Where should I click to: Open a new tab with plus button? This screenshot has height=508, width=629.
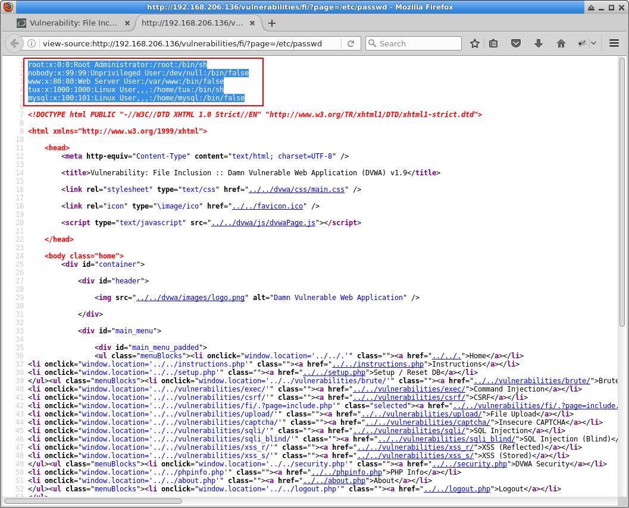click(x=271, y=23)
